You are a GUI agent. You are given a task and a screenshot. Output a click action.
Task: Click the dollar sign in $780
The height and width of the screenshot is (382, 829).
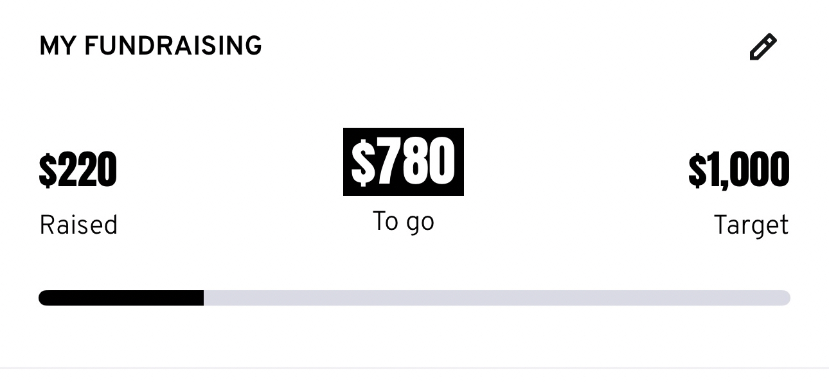tap(362, 163)
